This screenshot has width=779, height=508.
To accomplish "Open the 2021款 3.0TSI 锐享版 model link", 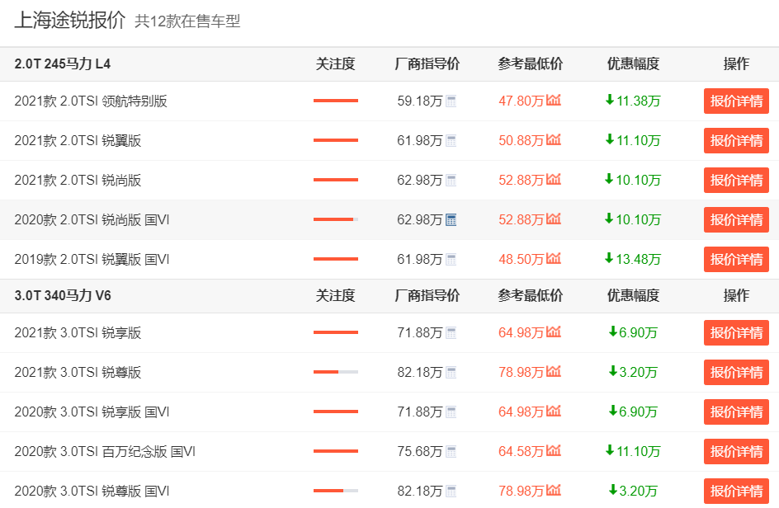I will (x=78, y=332).
